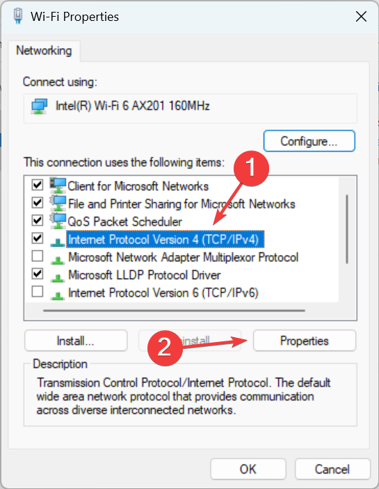Click the Microsoft LLDP Protocol Driver icon
Image resolution: width=379 pixels, height=489 pixels.
(58, 277)
